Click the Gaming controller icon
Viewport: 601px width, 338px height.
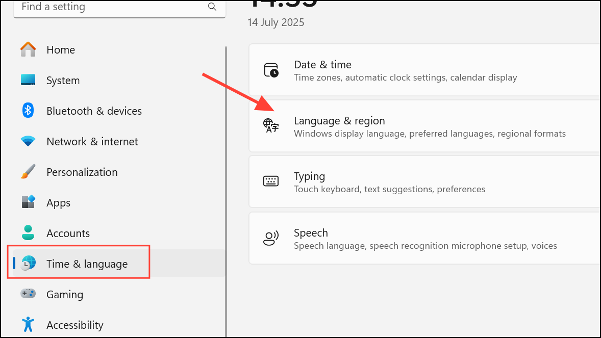pyautogui.click(x=28, y=294)
